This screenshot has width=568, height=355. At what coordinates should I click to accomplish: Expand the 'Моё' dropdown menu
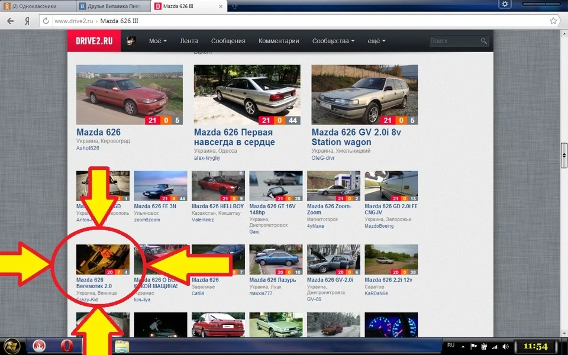point(157,41)
